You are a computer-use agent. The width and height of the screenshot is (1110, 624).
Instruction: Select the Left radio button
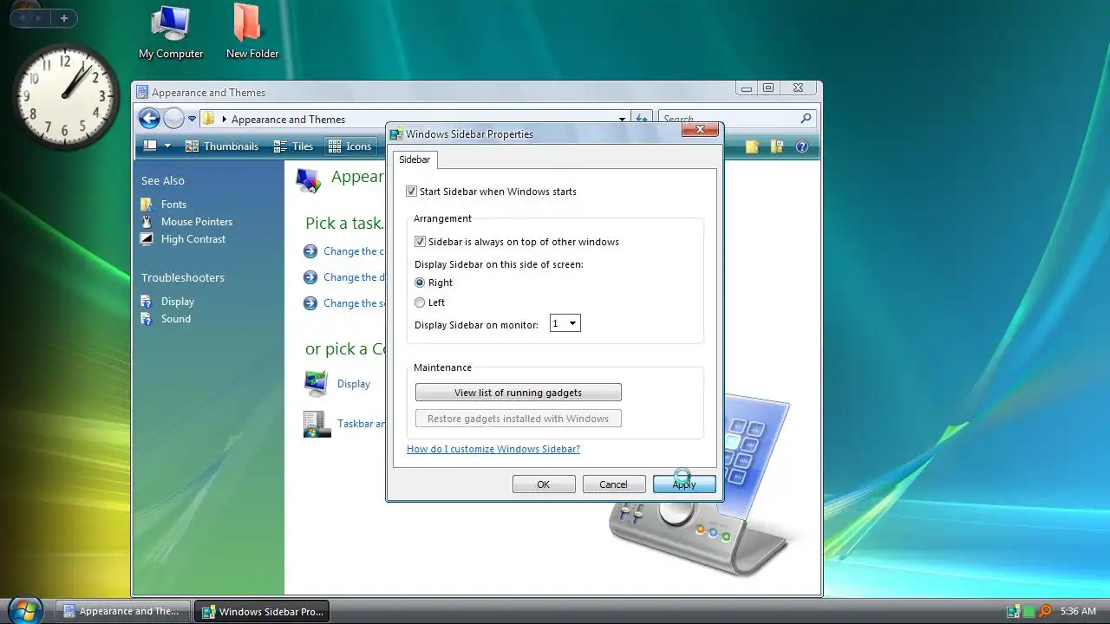coord(420,302)
